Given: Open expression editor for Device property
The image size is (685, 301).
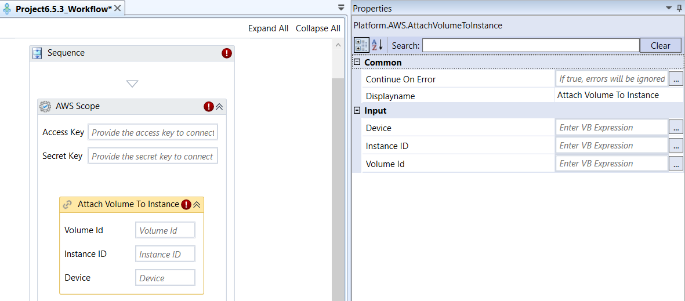Looking at the screenshot, I should [x=675, y=128].
